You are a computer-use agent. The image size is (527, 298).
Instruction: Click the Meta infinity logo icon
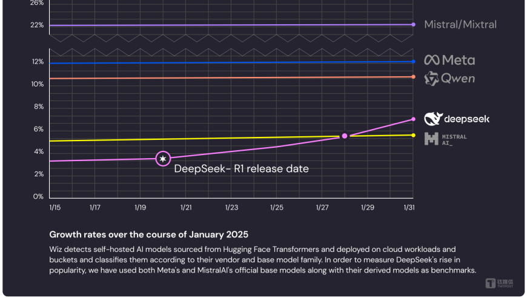pos(432,60)
